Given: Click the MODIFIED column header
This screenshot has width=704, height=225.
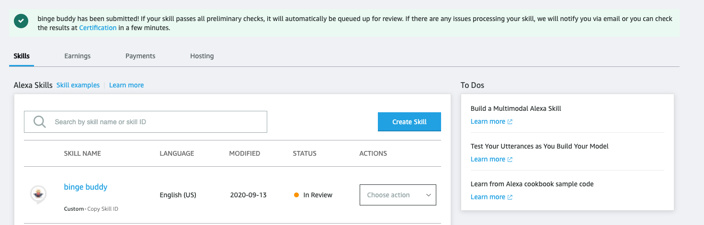Looking at the screenshot, I should click(245, 153).
